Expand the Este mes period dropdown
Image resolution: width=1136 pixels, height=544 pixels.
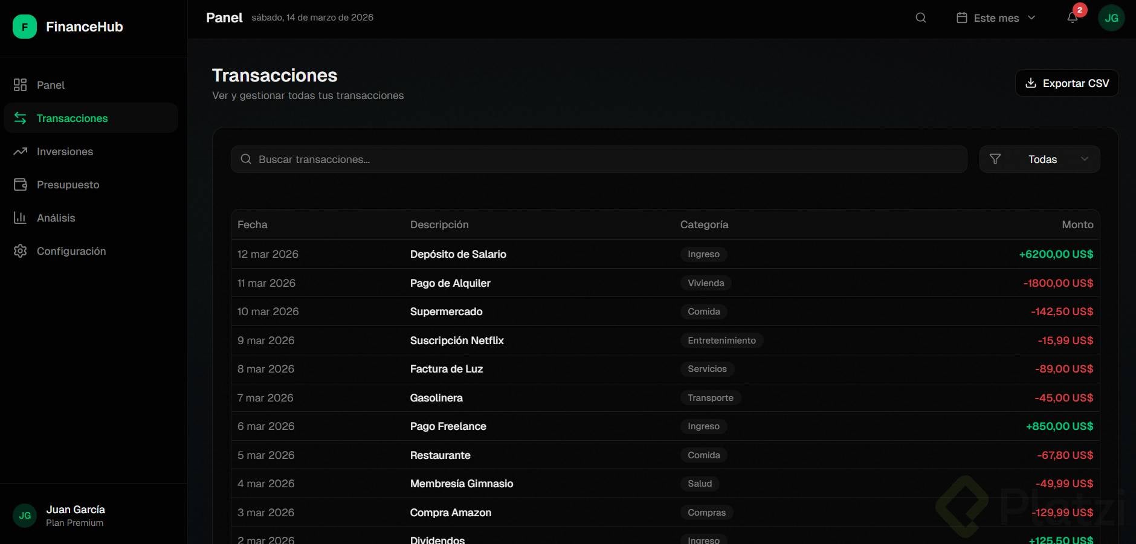(996, 18)
